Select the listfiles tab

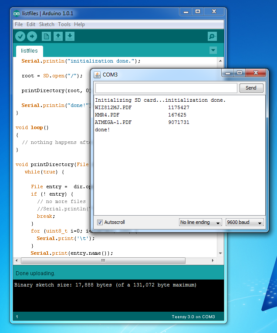(x=29, y=51)
